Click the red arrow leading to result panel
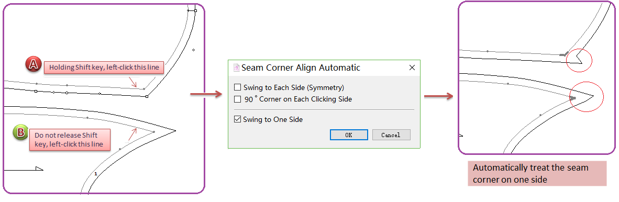619x202 pixels. 438,96
